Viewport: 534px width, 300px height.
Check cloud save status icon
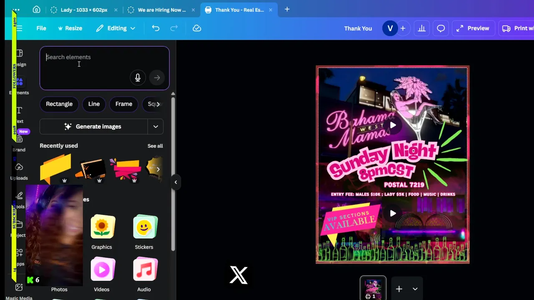(x=197, y=28)
